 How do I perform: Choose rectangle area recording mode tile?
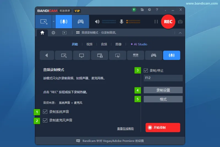[64, 55]
